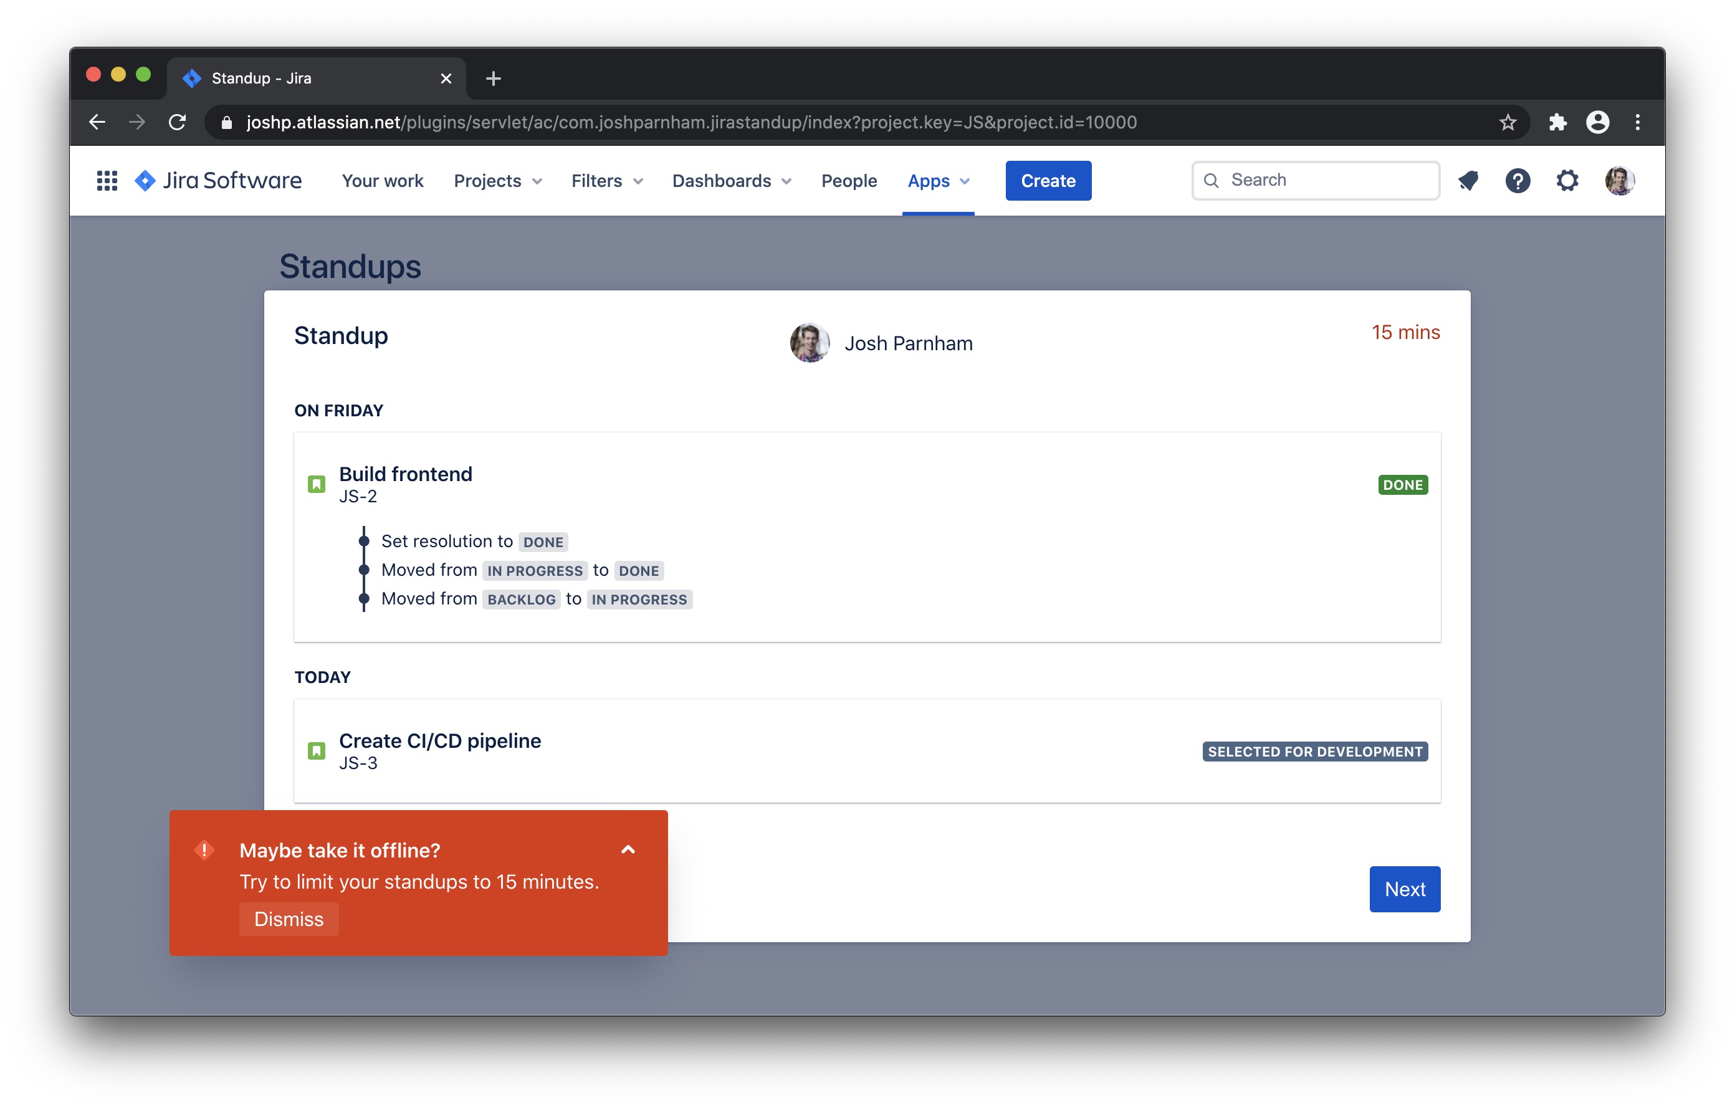Open the People page
Image resolution: width=1735 pixels, height=1108 pixels.
849,181
